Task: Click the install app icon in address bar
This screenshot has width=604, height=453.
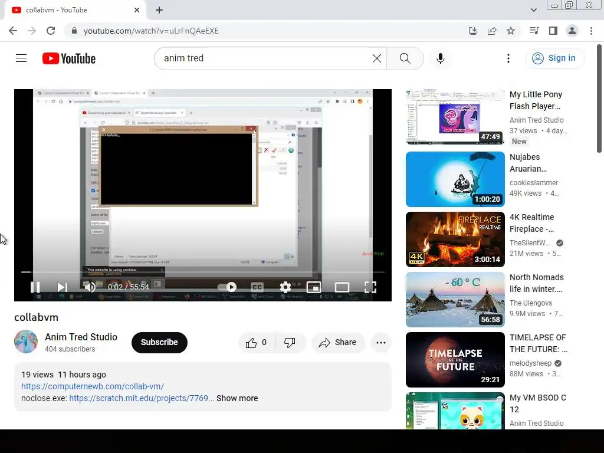Action: [473, 31]
